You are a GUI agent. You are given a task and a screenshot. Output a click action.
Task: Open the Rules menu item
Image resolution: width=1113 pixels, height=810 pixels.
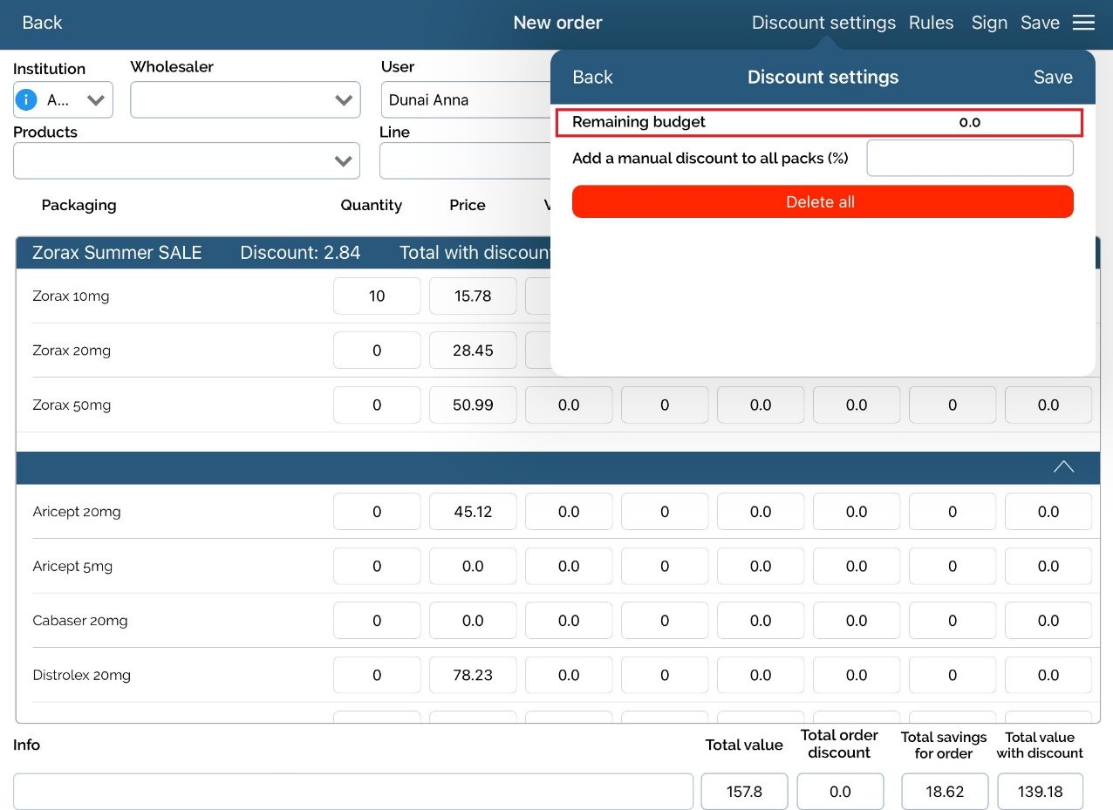pyautogui.click(x=931, y=23)
